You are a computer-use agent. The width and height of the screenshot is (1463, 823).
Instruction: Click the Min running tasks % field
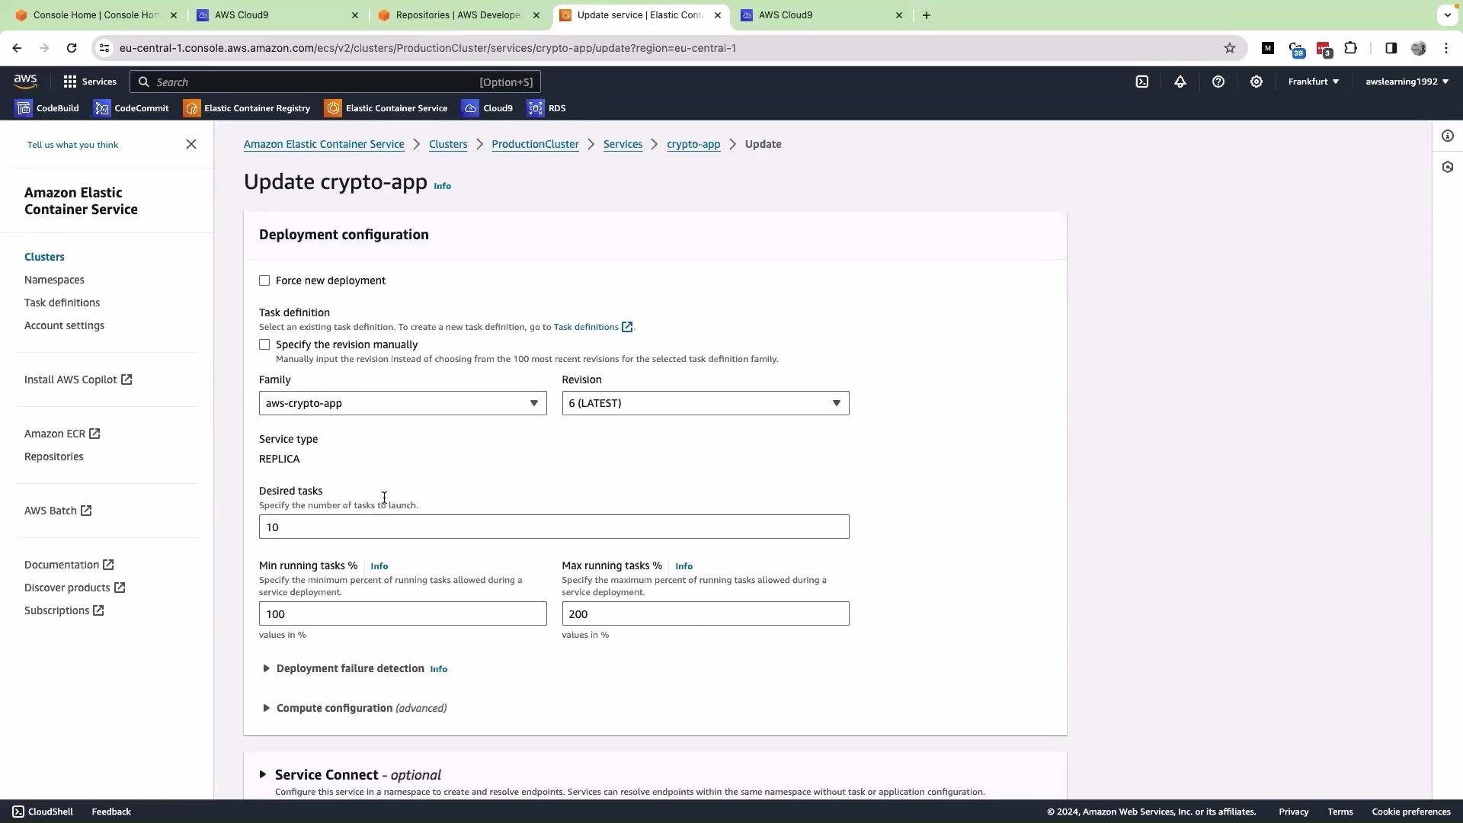[402, 613]
